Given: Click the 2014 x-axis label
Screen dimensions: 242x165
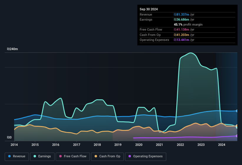Looking at the screenshot, I should [14, 145].
